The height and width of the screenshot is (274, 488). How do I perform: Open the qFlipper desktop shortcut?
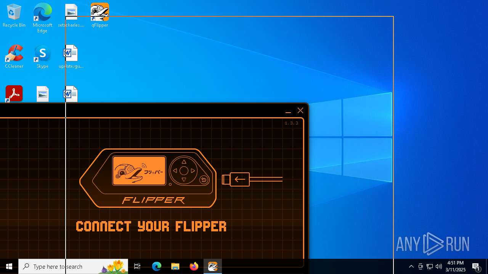click(100, 16)
